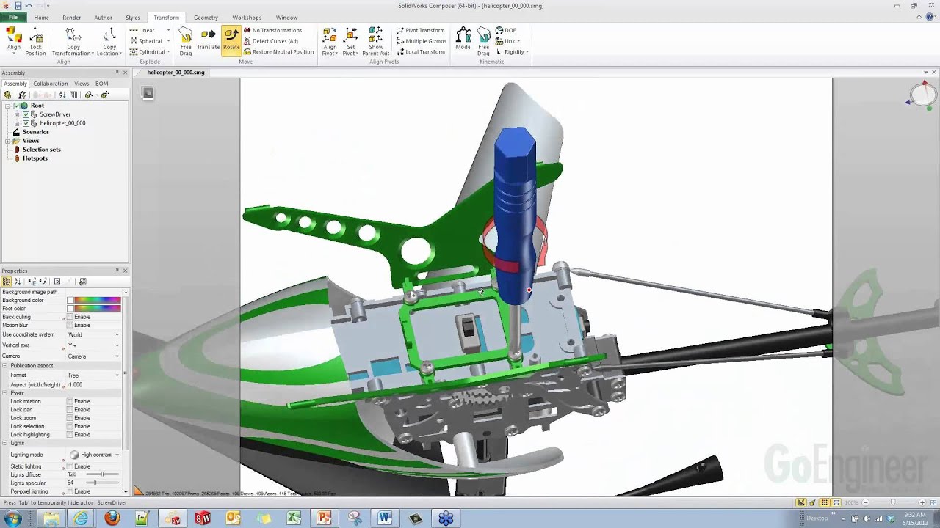Select Selection sets in assembly tree
The width and height of the screenshot is (940, 528).
tap(41, 150)
